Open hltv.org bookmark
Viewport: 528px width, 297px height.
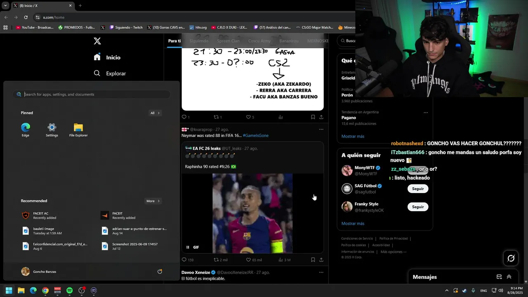tap(198, 28)
